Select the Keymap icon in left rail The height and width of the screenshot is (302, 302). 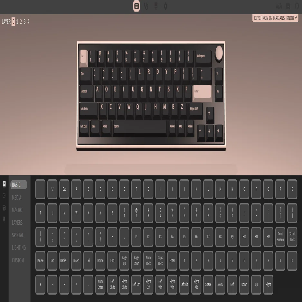pyautogui.click(x=4, y=184)
